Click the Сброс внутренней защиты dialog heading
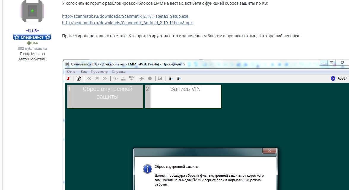 (x=177, y=167)
